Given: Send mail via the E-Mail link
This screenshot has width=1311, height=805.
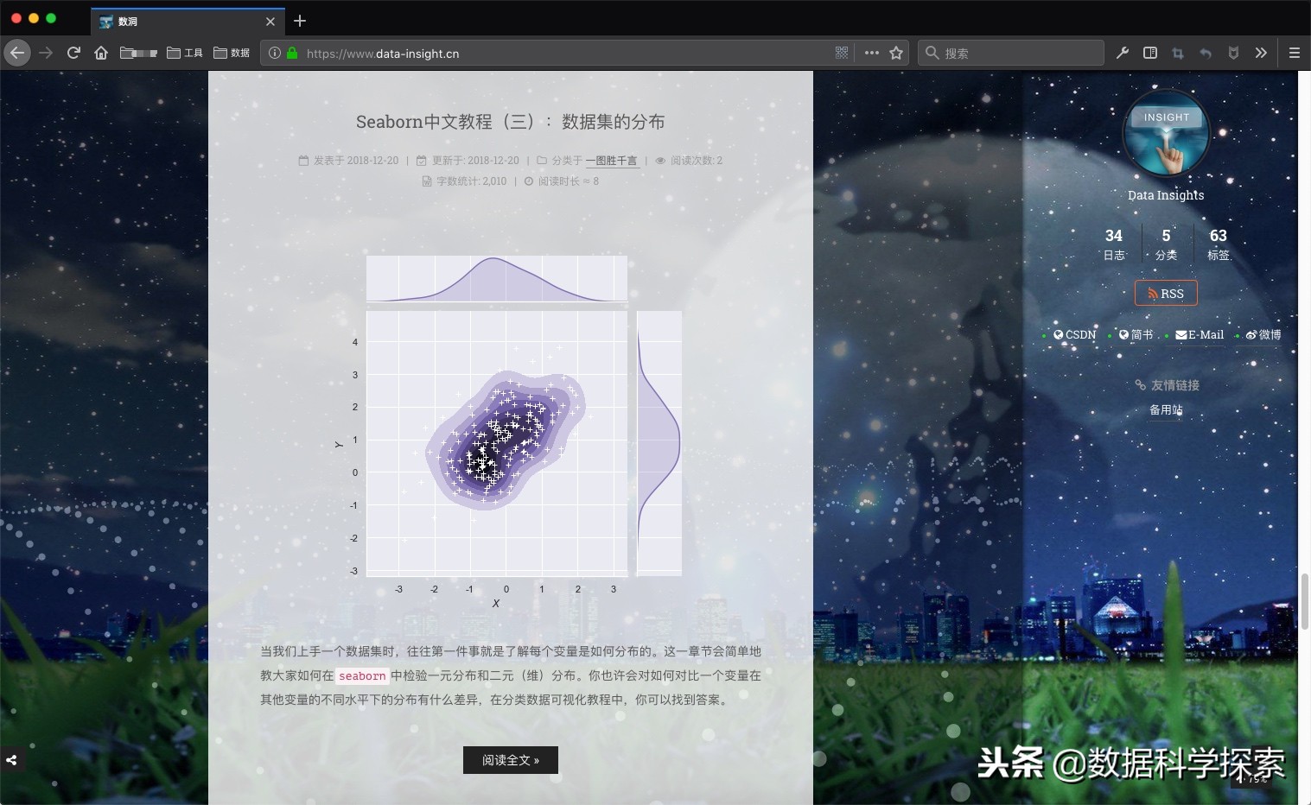Looking at the screenshot, I should pos(1200,335).
